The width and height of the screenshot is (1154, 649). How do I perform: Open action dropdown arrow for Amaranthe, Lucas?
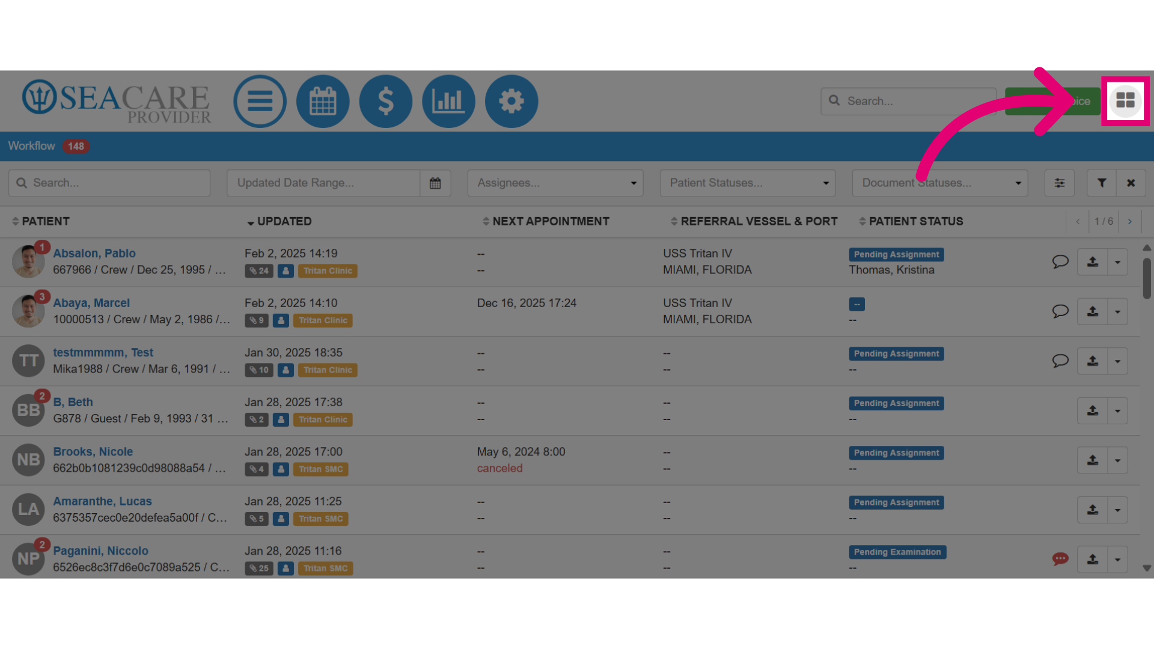point(1118,510)
